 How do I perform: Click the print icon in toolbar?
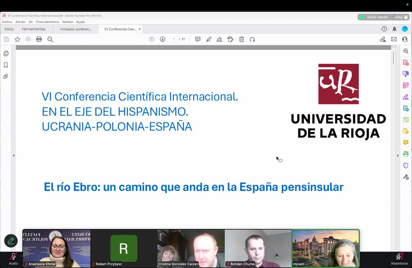[x=39, y=39]
